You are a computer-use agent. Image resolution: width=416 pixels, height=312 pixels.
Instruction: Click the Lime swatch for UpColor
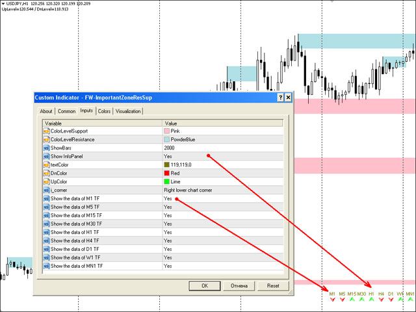[x=166, y=182]
